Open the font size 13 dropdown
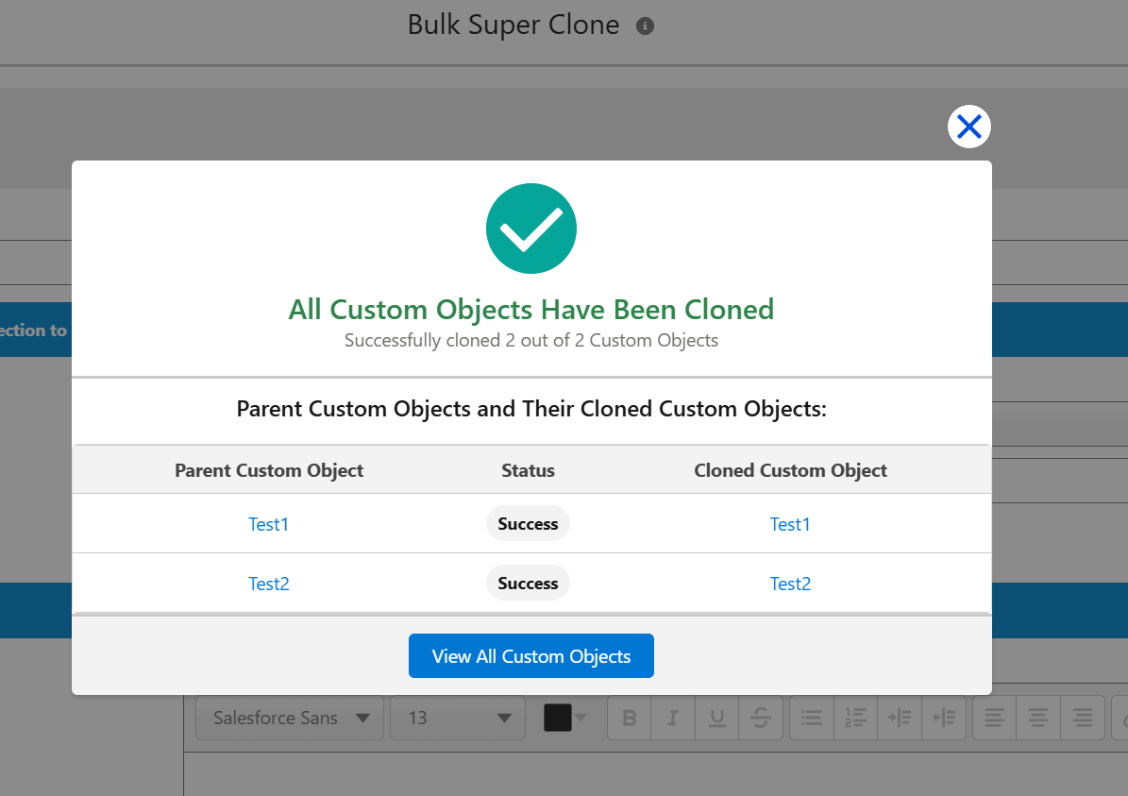Image resolution: width=1128 pixels, height=796 pixels. click(458, 718)
